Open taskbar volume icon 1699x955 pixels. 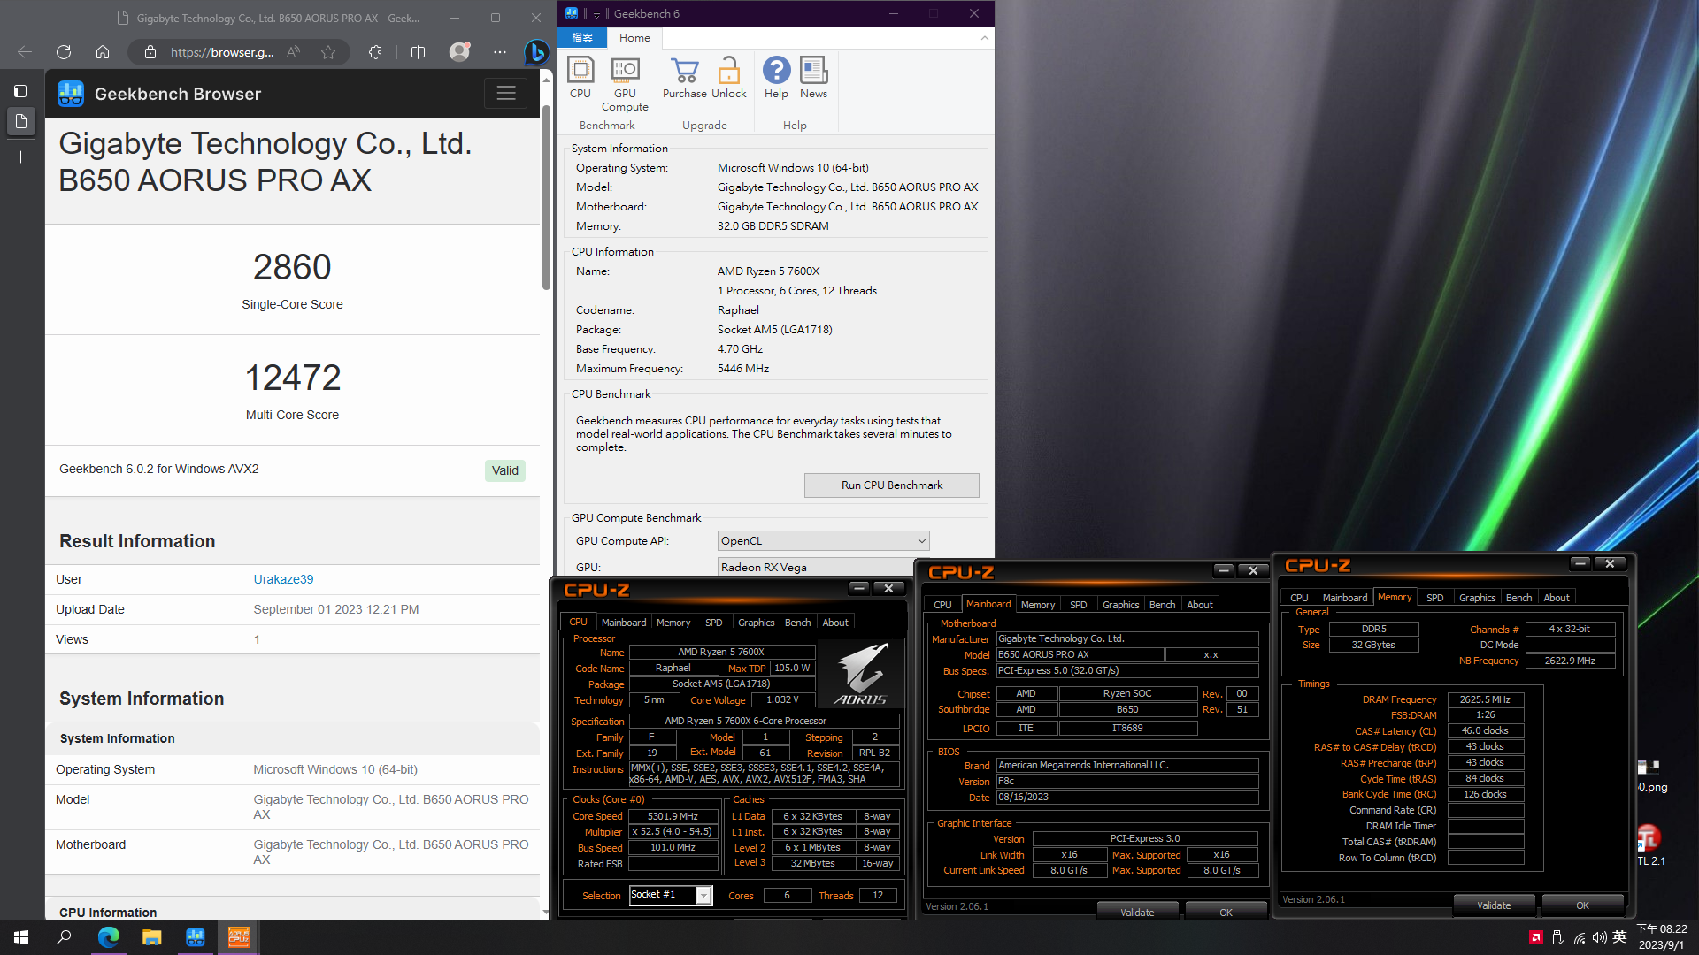coord(1599,937)
